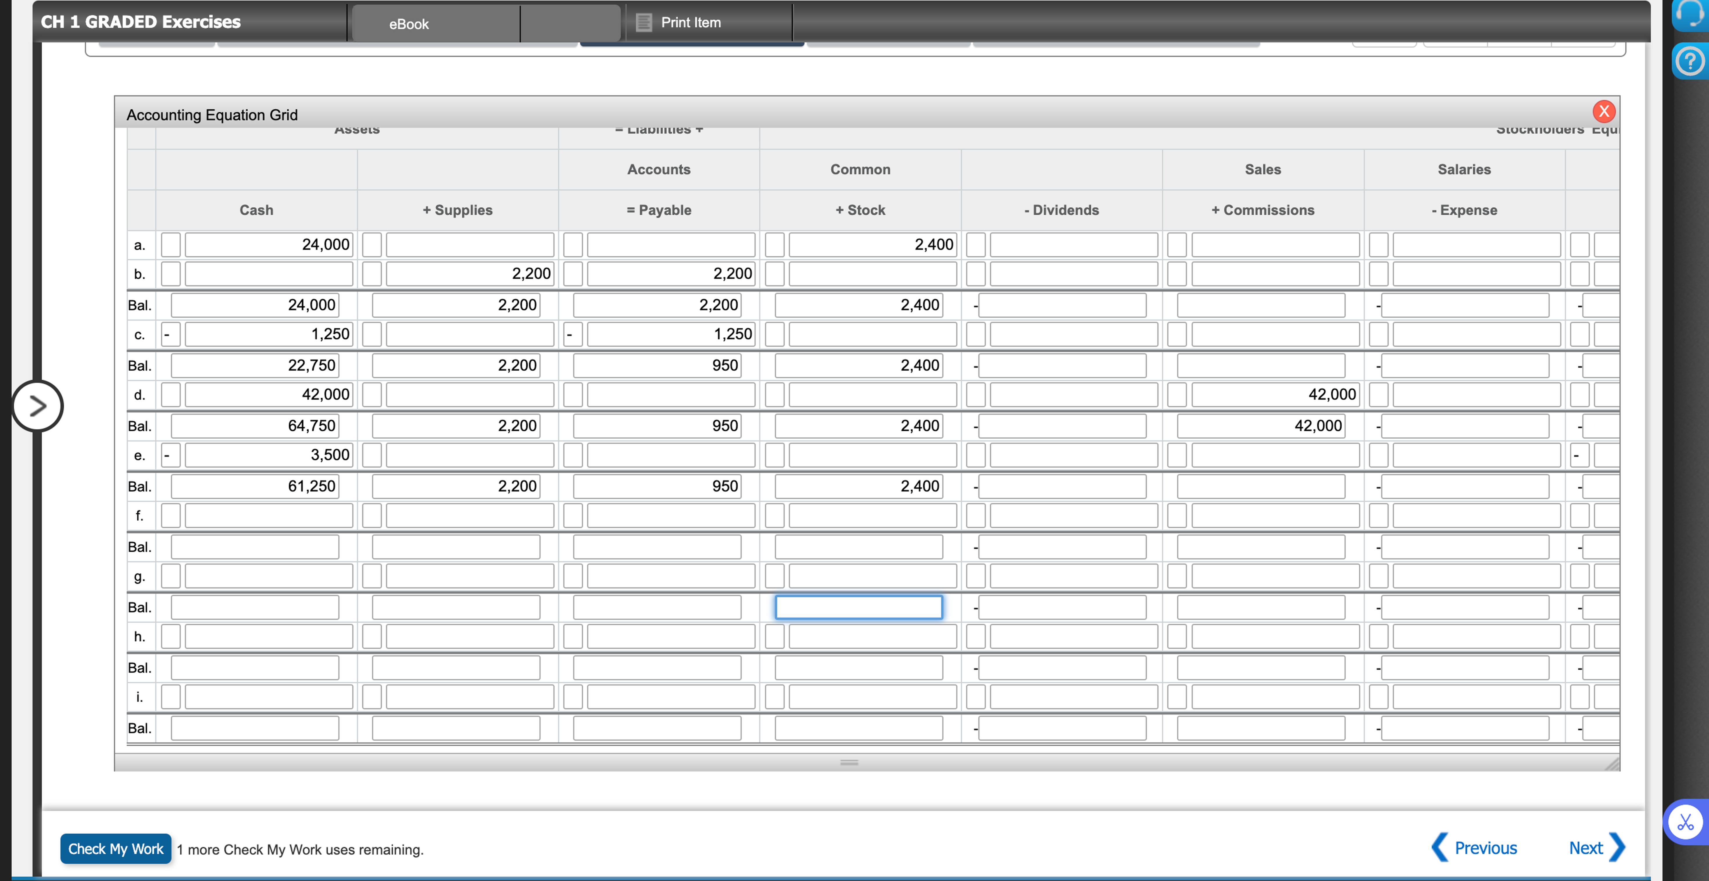Close the Accounting Equation Grid panel
The height and width of the screenshot is (881, 1709).
[1603, 111]
